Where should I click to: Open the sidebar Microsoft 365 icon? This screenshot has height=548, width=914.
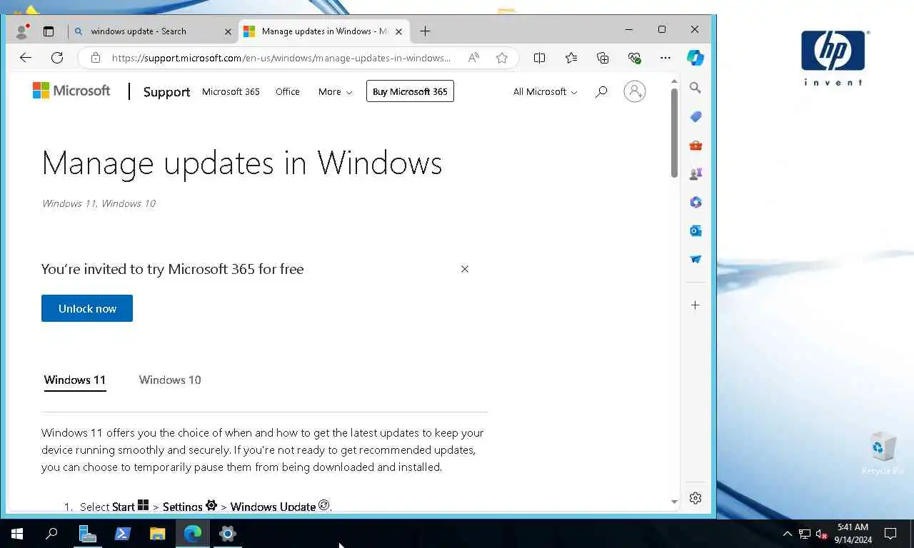tap(695, 202)
